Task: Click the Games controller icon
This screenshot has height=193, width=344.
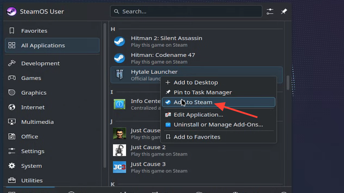Action: pos(12,78)
